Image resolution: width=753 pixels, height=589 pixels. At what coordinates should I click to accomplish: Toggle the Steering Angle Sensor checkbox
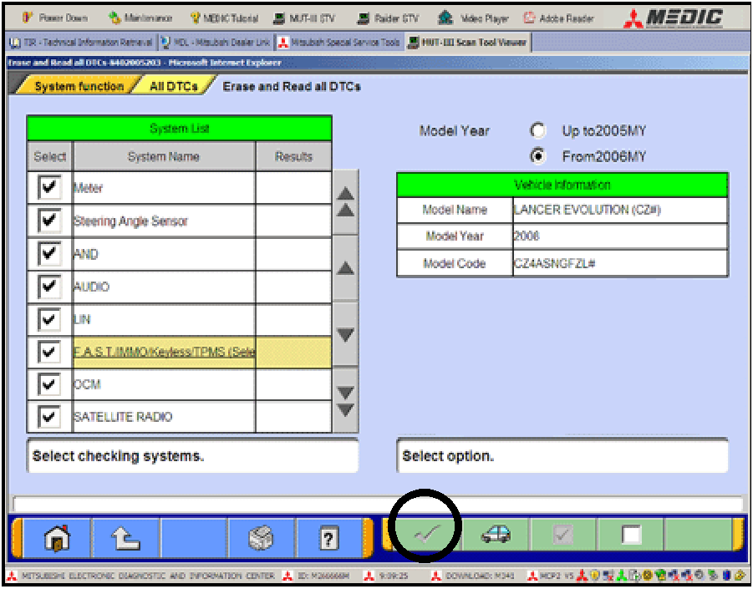click(x=50, y=221)
